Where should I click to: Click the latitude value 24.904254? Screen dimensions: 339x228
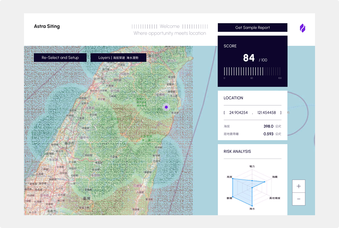coord(238,113)
